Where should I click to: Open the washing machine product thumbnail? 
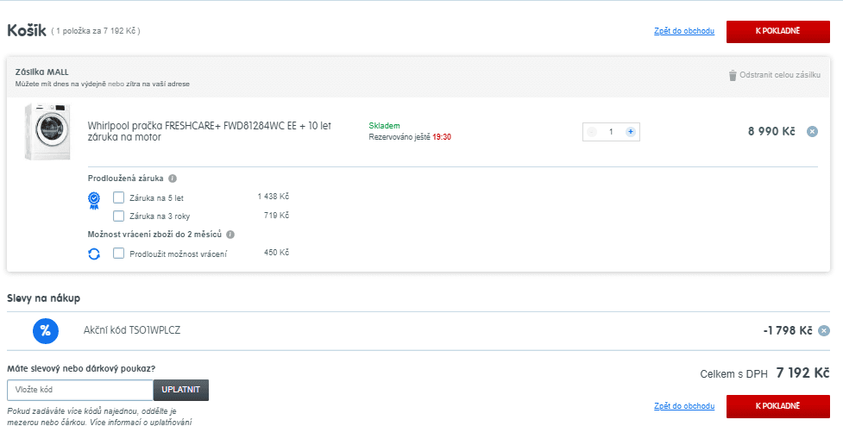[x=47, y=132]
